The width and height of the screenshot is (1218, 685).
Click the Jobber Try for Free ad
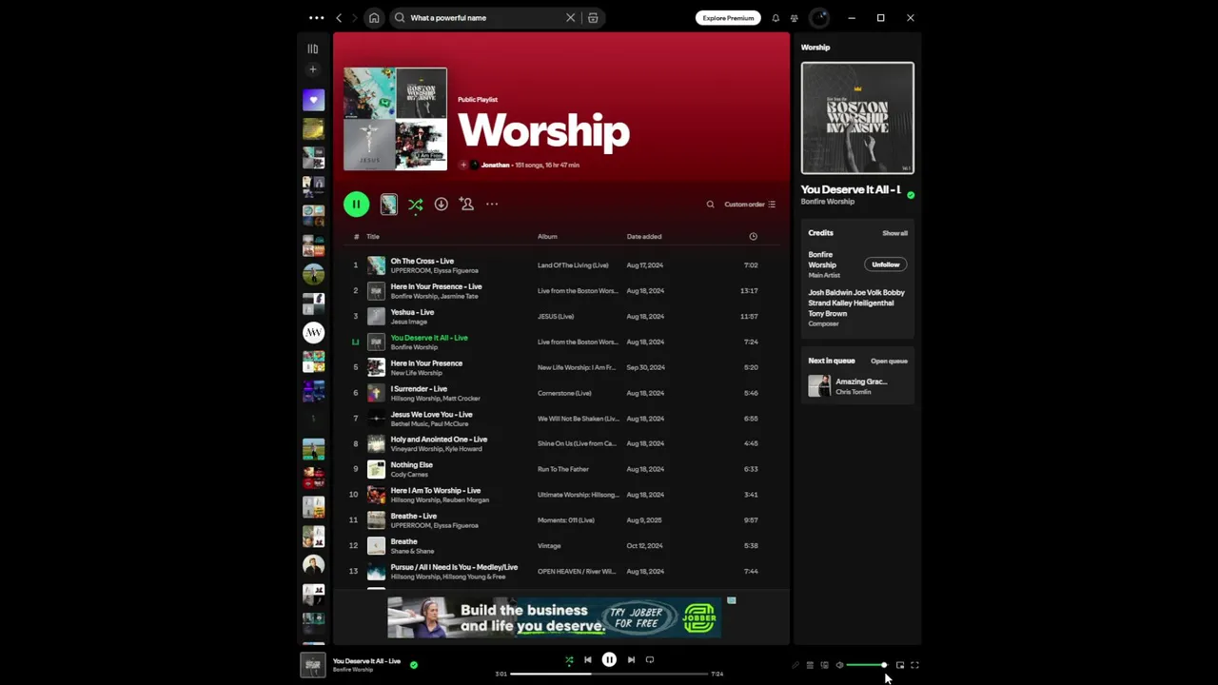(554, 617)
